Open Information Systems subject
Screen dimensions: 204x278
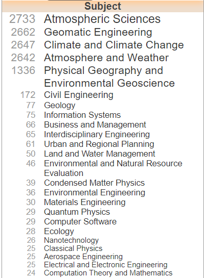82,115
